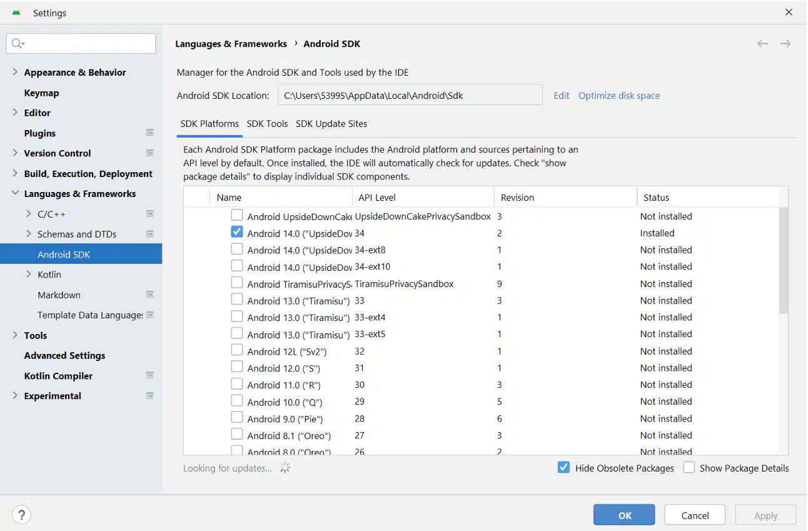This screenshot has height=531, width=808.
Task: Click the loading spinner next to Looking for updates
Action: pos(285,468)
